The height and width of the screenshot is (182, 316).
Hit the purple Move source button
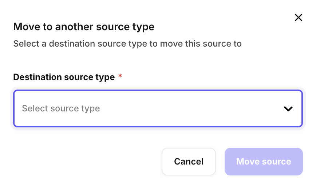point(264,162)
